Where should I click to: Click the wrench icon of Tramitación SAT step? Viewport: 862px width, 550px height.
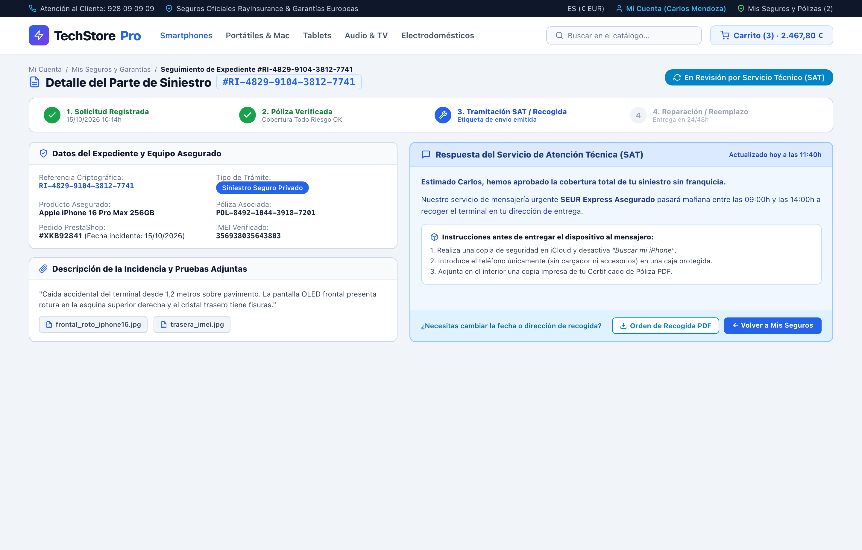[443, 115]
